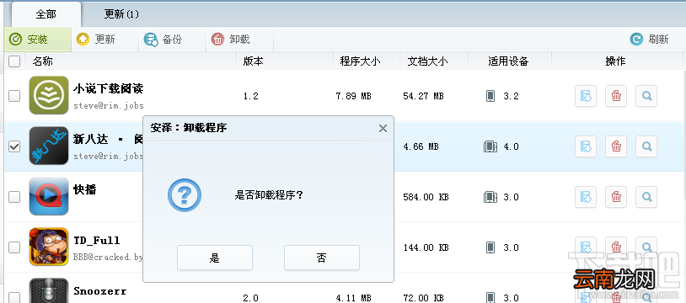686x303 pixels.
Task: Select the 小说下载阅读 app icon
Action: coord(49,95)
